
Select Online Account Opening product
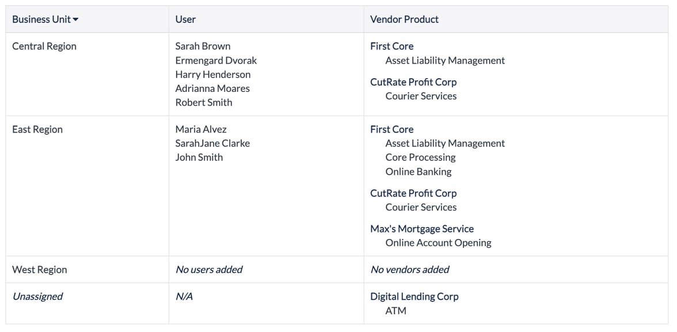coord(438,243)
